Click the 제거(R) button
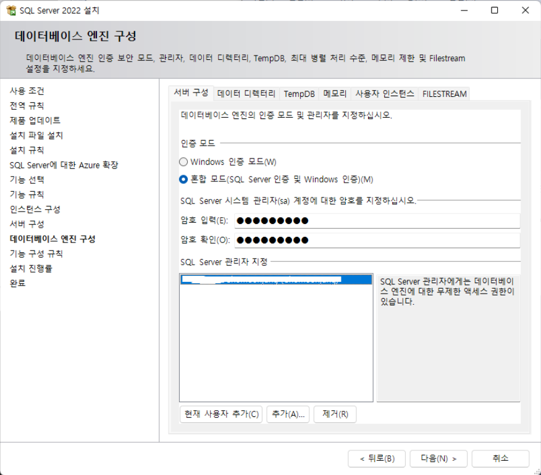Screen dimensions: 541x475 (x=335, y=414)
